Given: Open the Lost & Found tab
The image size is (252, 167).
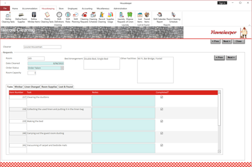Looking at the screenshot, I should (x=66, y=87).
